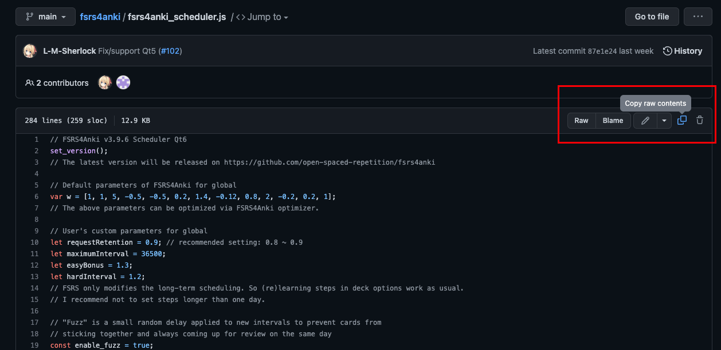Click the commit hash 87e1e24
Image resolution: width=721 pixels, height=350 pixels.
[602, 51]
